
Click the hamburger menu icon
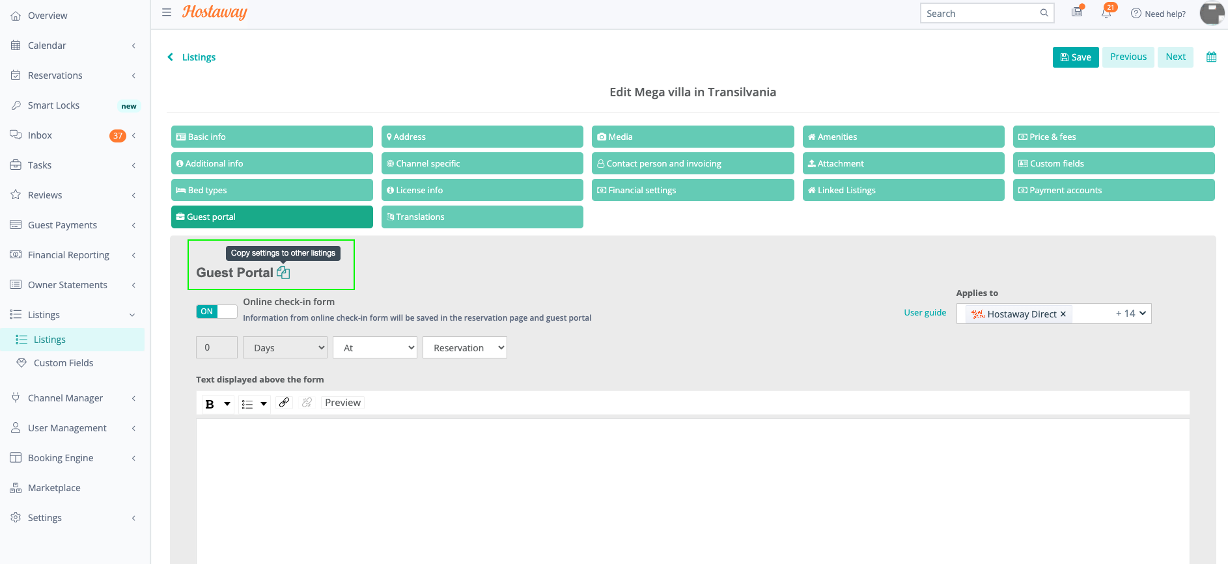point(167,12)
